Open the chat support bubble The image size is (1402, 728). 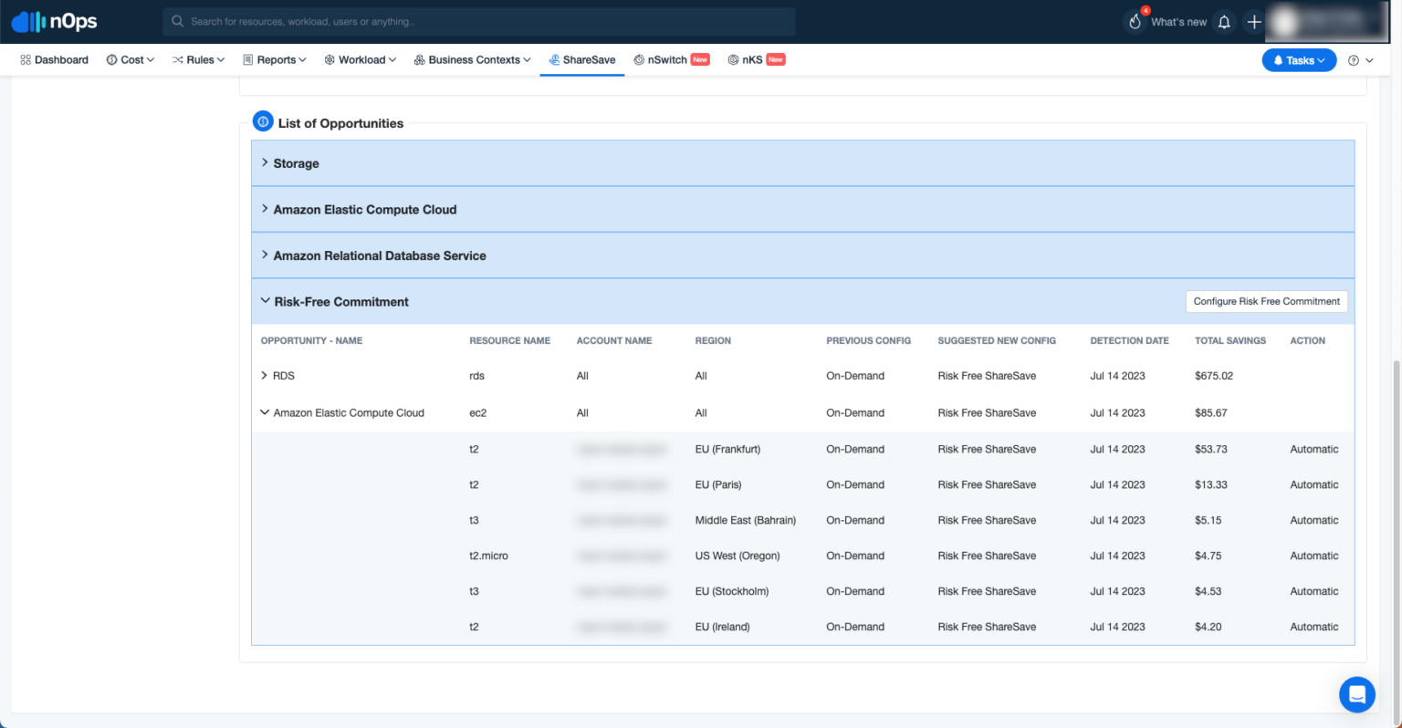coord(1357,694)
